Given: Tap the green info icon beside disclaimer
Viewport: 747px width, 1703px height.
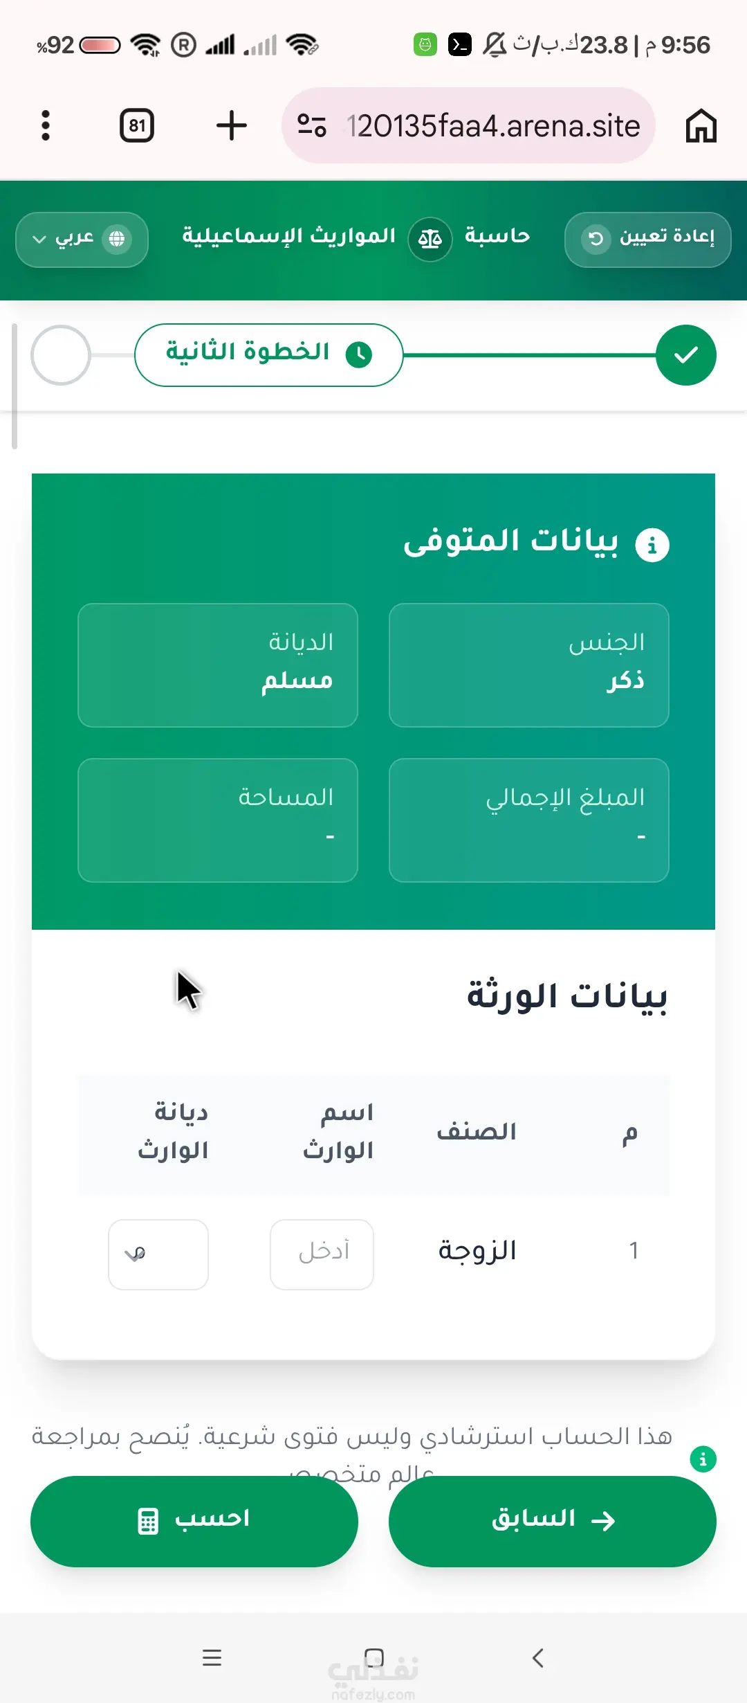Looking at the screenshot, I should (x=703, y=1459).
